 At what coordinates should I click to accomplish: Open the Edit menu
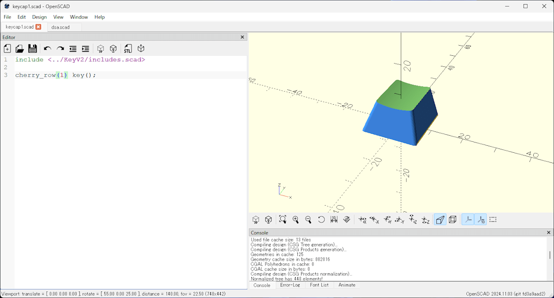click(x=22, y=17)
